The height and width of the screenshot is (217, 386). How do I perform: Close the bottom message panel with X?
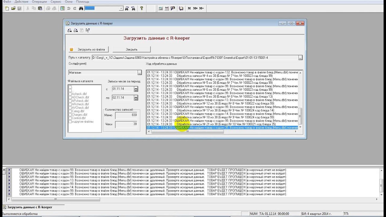4,170
